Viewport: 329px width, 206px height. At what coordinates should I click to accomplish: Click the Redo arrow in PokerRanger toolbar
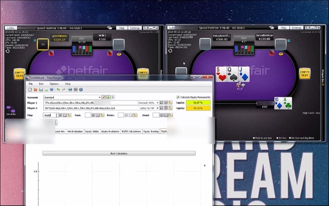(x=63, y=90)
